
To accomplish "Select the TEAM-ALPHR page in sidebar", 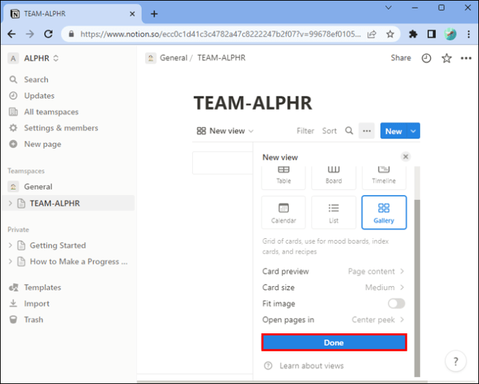I will point(68,203).
